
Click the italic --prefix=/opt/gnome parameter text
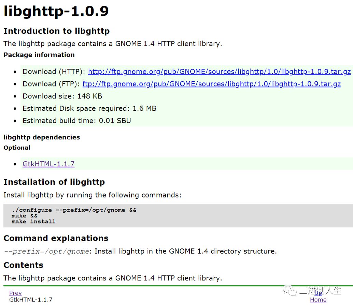pos(46,251)
